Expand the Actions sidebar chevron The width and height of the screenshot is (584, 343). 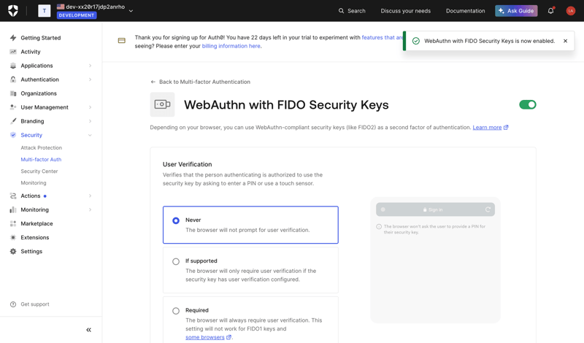[90, 196]
